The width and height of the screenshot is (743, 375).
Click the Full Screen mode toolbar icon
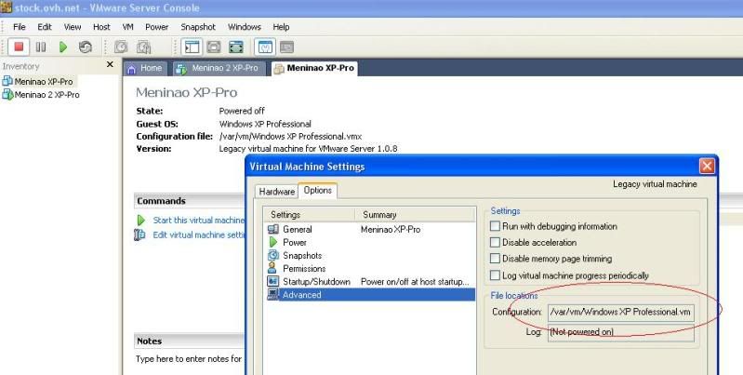point(236,47)
